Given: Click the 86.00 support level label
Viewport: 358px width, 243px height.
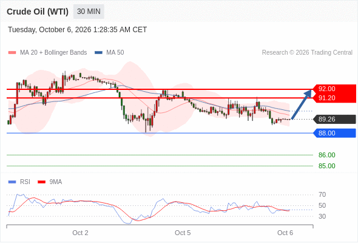Looking at the screenshot, I should [x=326, y=156].
